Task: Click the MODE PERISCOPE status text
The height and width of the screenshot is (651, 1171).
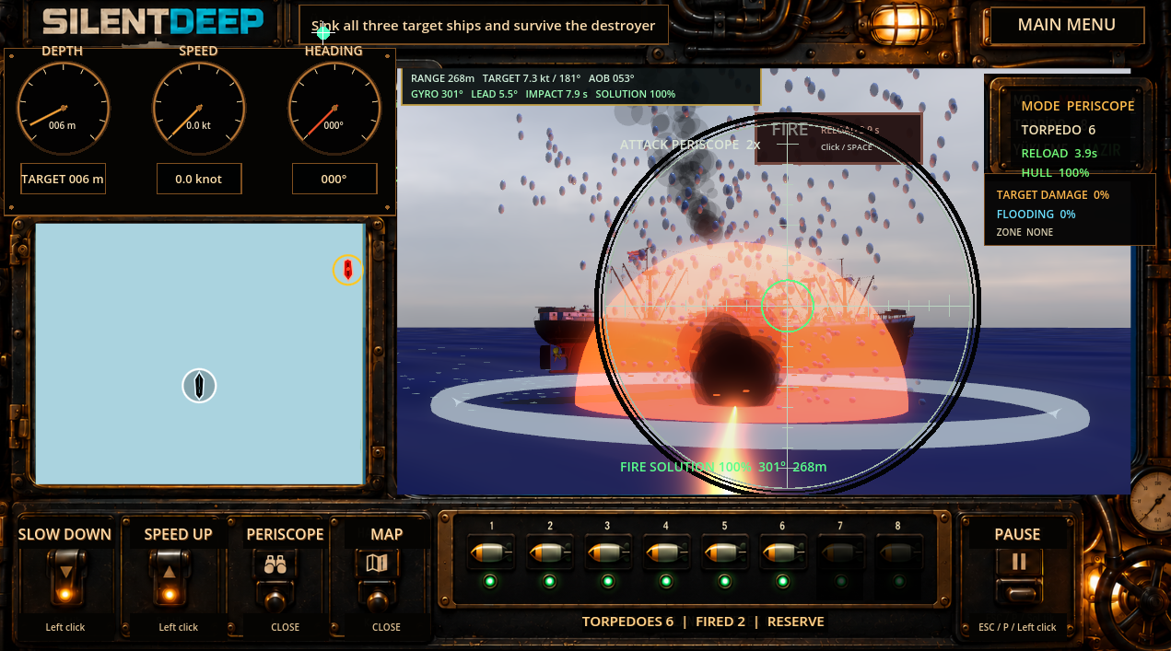Action: click(1077, 106)
